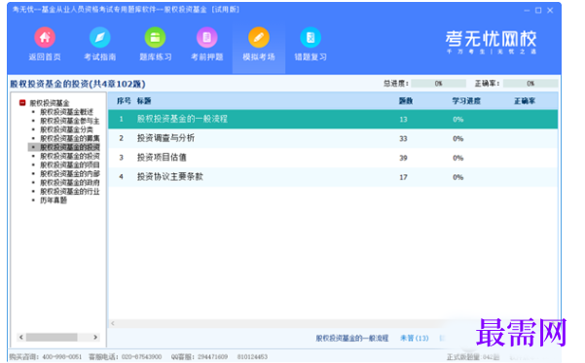Click the 题数 column header
Image resolution: width=585 pixels, height=363 pixels.
coord(406,101)
